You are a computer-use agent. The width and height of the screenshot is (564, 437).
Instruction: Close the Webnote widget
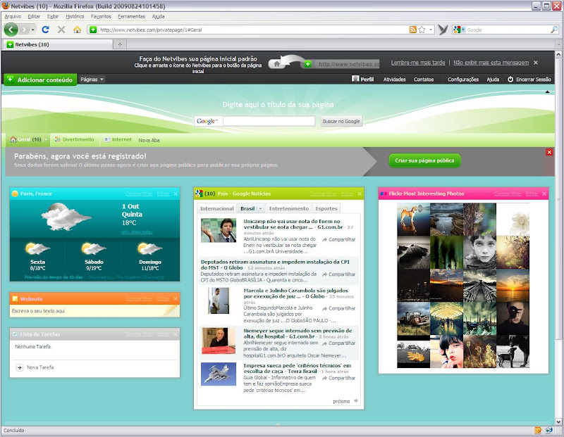point(176,299)
